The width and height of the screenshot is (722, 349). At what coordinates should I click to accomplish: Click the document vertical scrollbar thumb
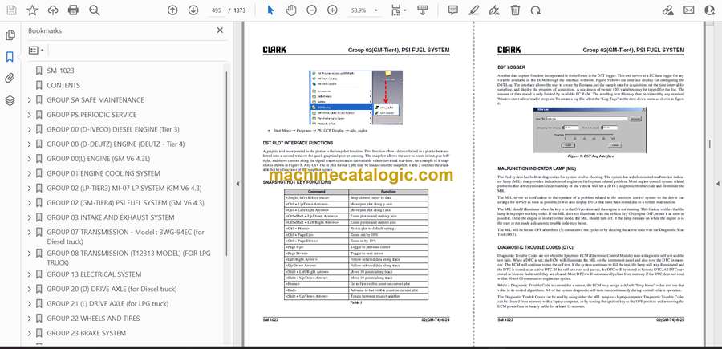(709, 144)
